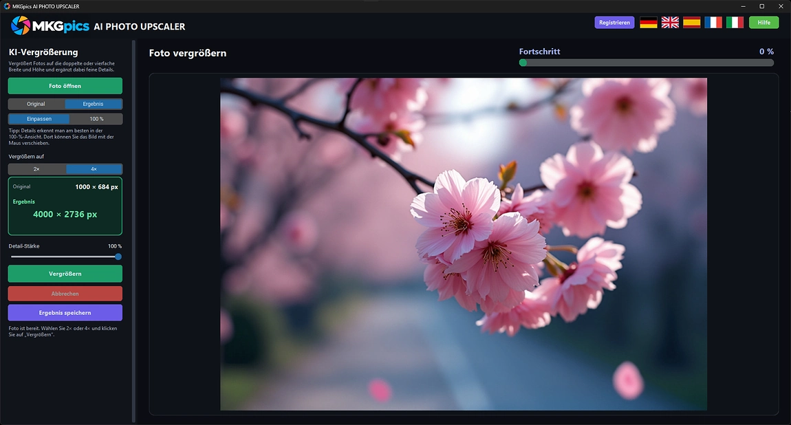Show the Original view
791x425 pixels.
point(36,104)
